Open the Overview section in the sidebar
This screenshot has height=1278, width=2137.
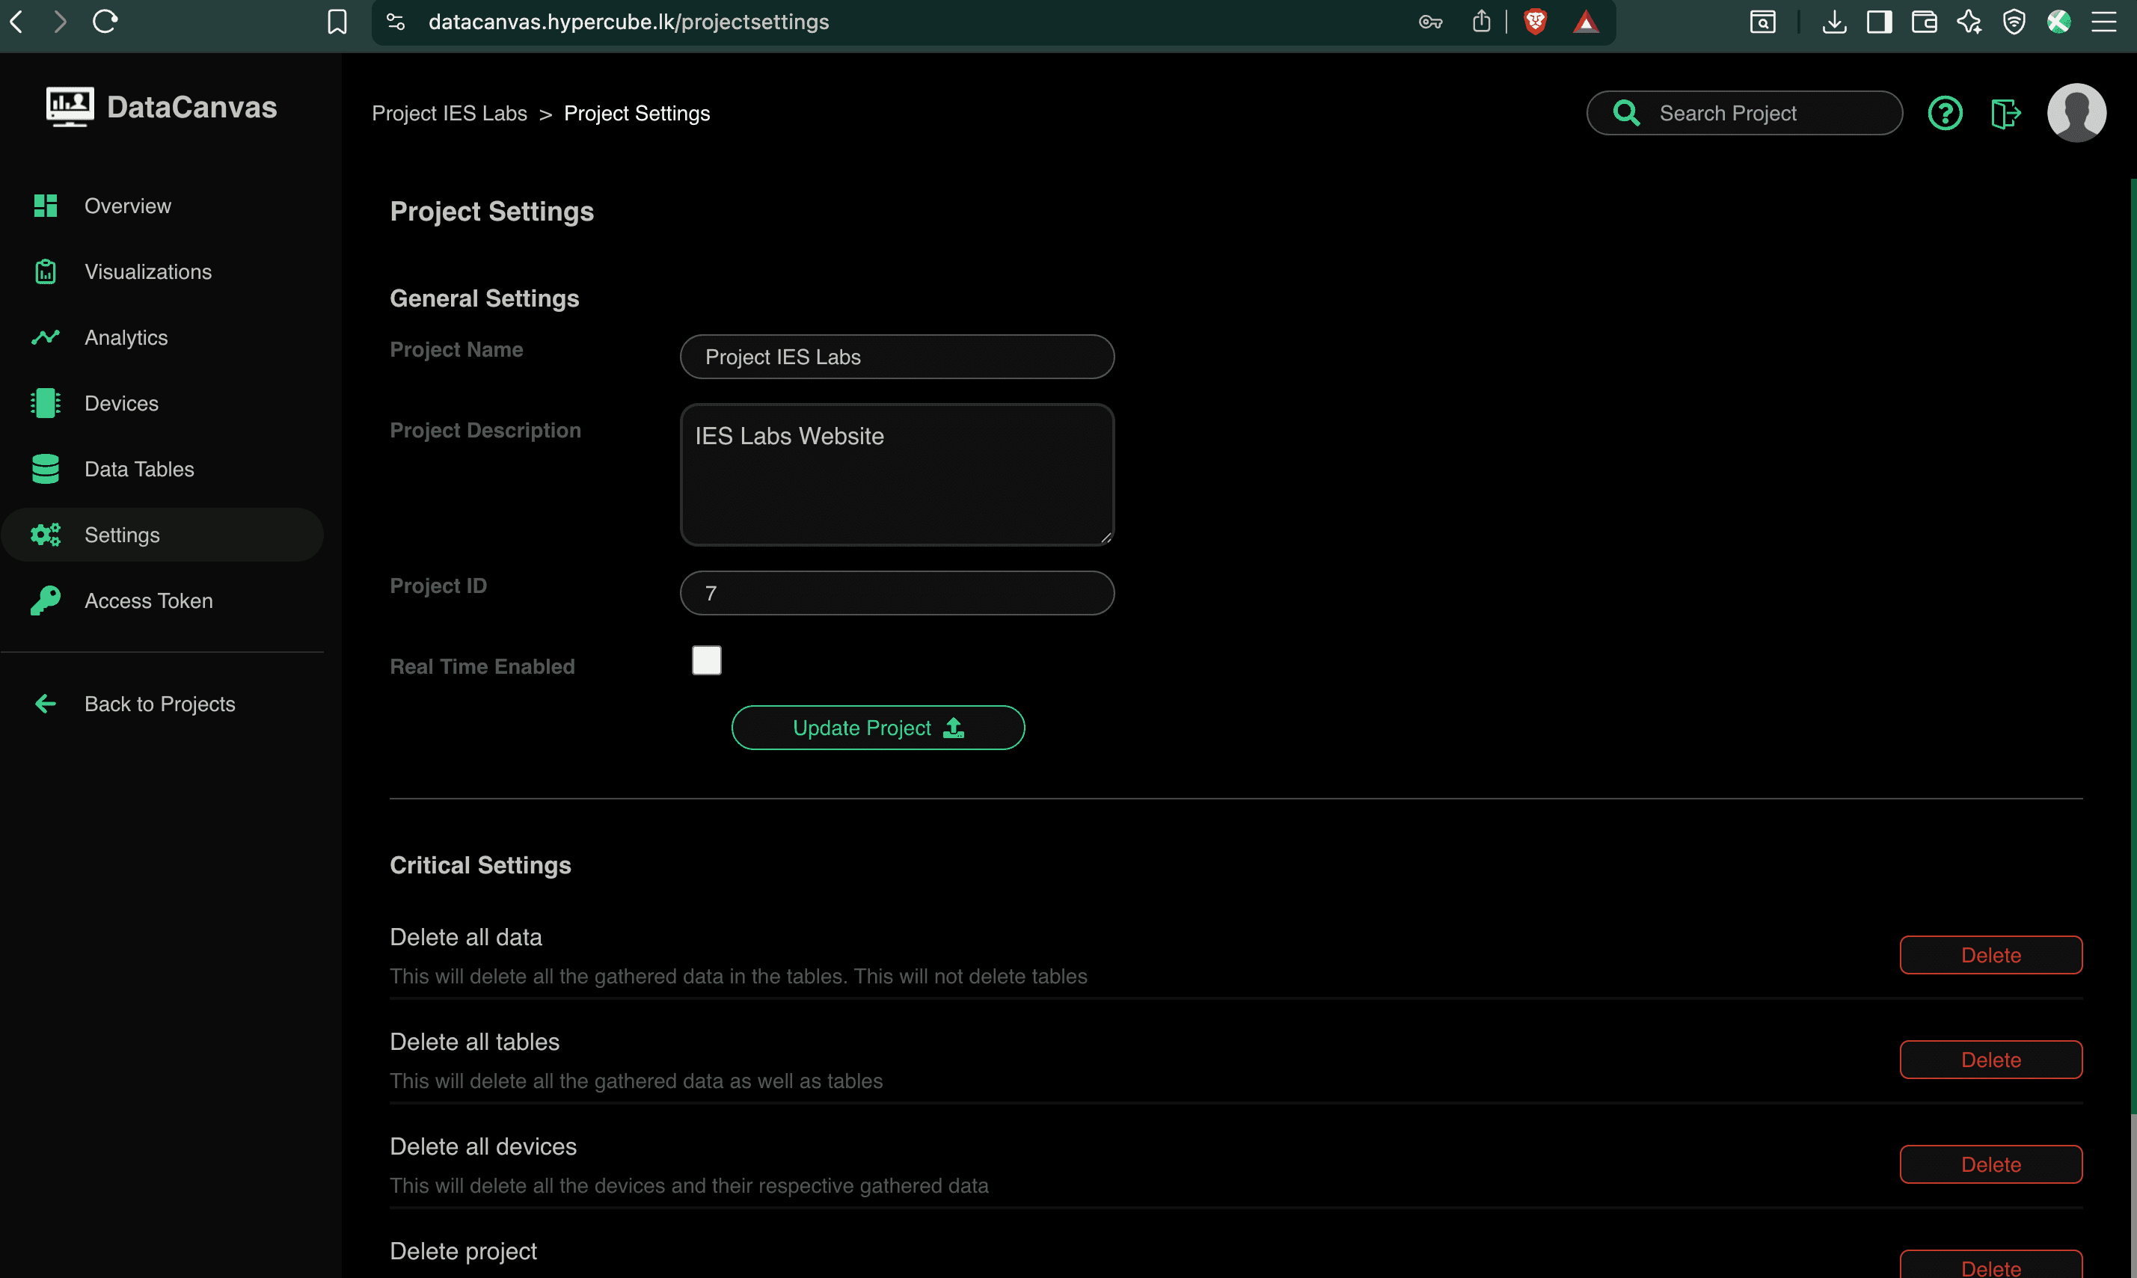tap(127, 205)
